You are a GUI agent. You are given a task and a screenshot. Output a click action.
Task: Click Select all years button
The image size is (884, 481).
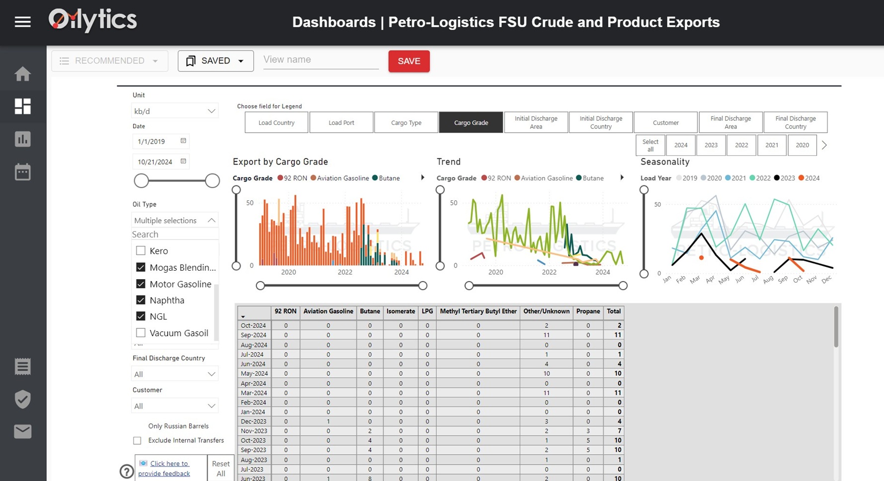point(650,145)
